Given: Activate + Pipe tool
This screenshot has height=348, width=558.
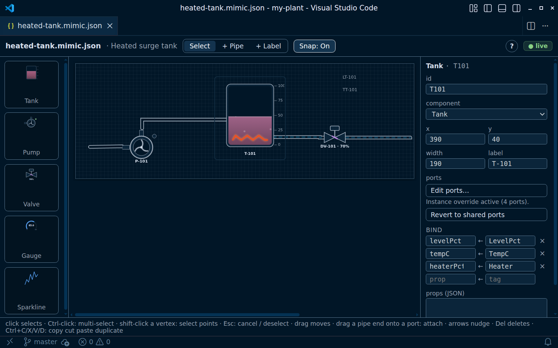Looking at the screenshot, I should click(233, 46).
